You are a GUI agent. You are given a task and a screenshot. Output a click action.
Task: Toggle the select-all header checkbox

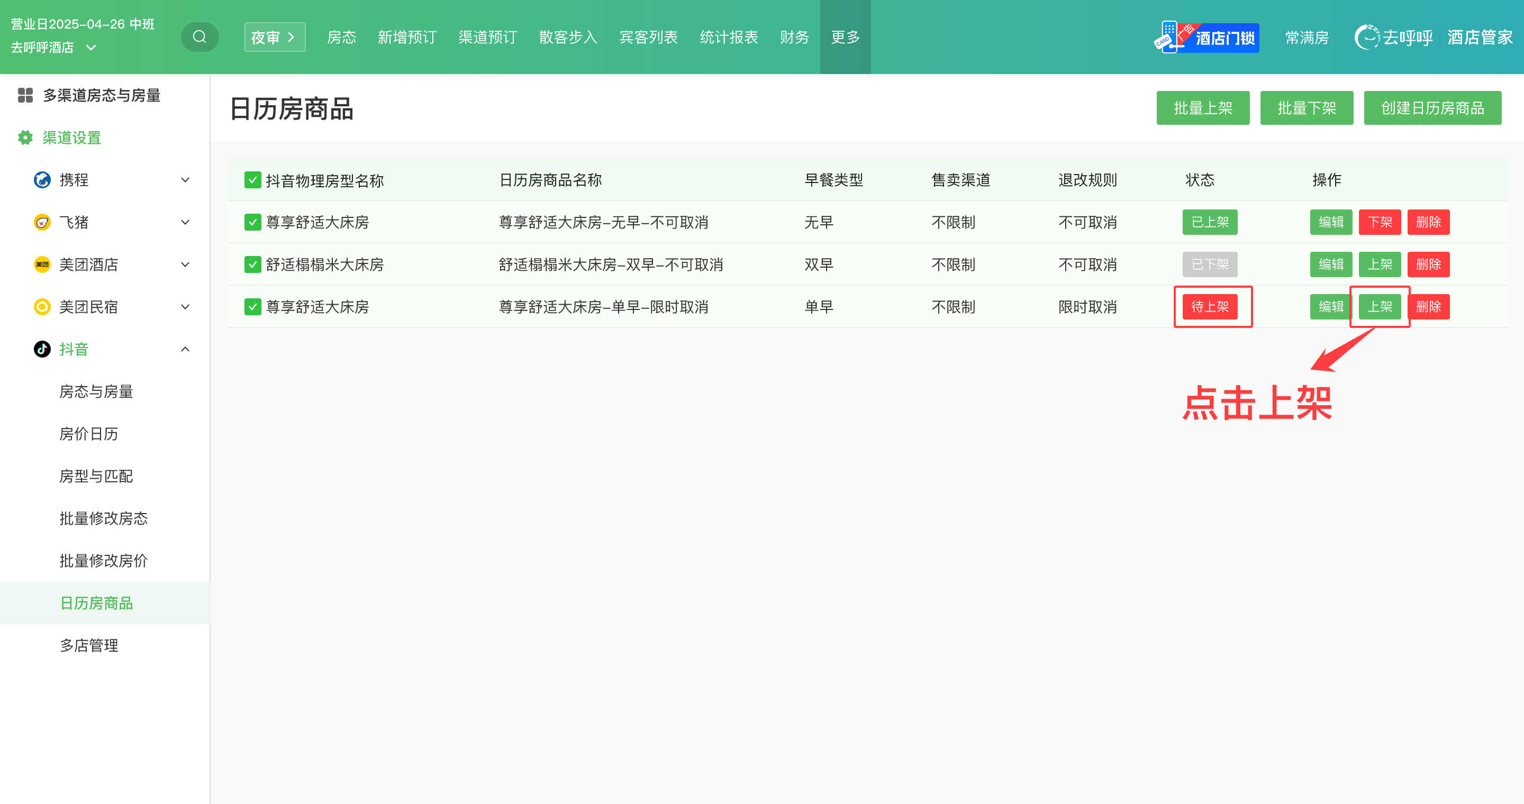click(252, 180)
